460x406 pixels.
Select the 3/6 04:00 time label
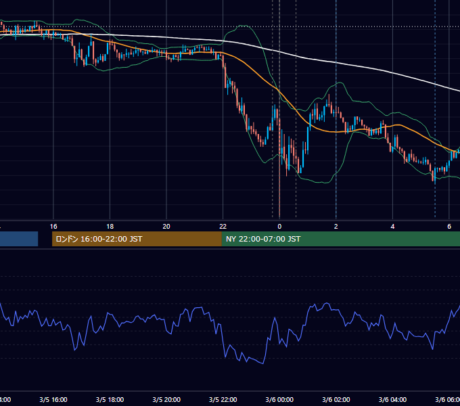coord(392,399)
